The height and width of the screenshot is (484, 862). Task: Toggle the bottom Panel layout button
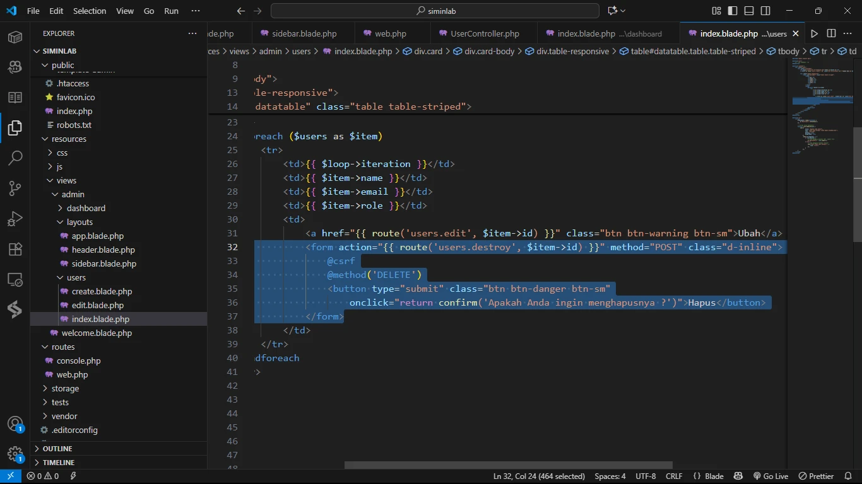click(x=749, y=11)
